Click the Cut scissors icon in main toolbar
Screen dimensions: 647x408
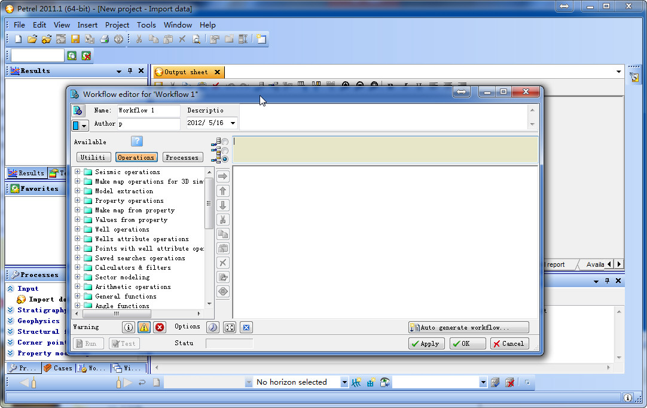139,39
